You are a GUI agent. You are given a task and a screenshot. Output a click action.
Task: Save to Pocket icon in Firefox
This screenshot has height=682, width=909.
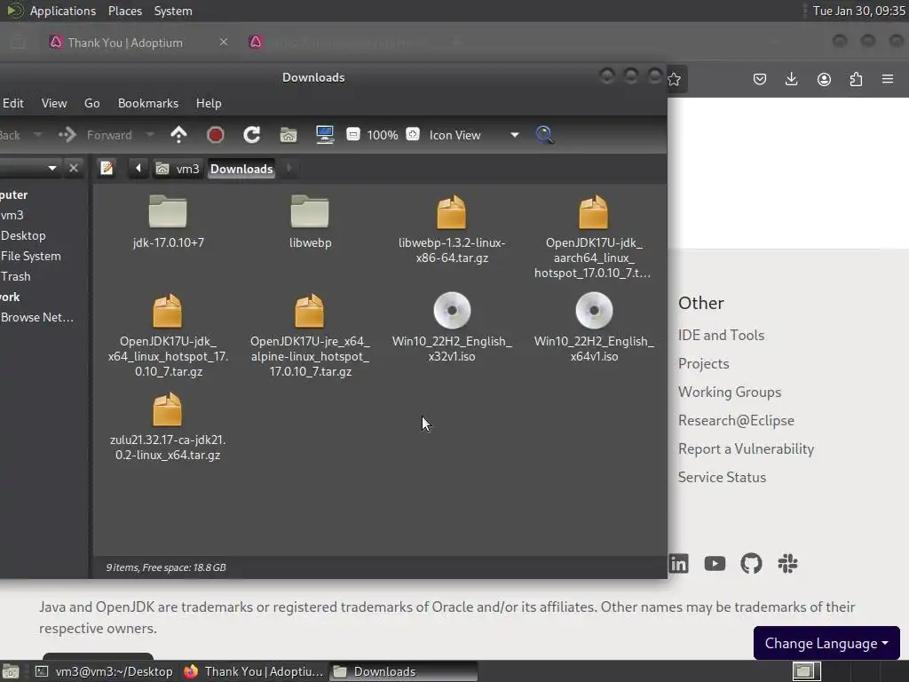pyautogui.click(x=760, y=79)
